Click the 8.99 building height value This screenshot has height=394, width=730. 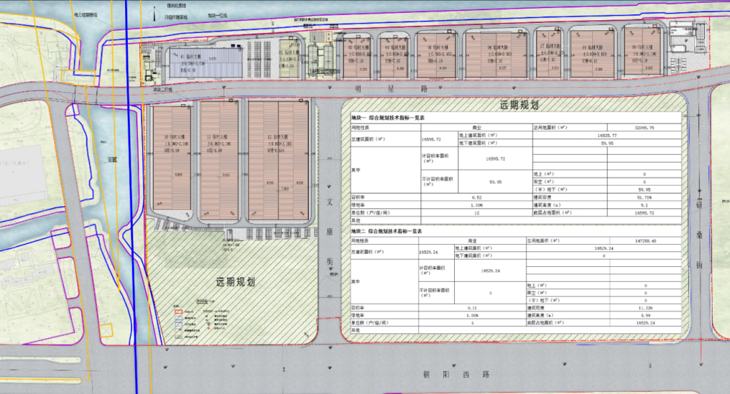646,316
